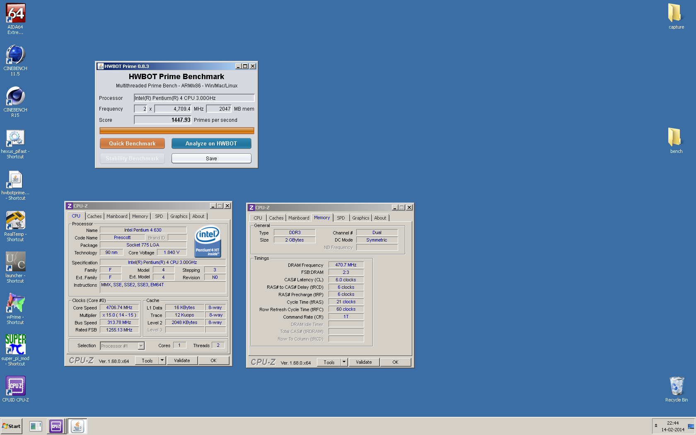Screen dimensions: 696x435
Task: Click OK in right CPU-Z Memory window
Action: pos(395,362)
